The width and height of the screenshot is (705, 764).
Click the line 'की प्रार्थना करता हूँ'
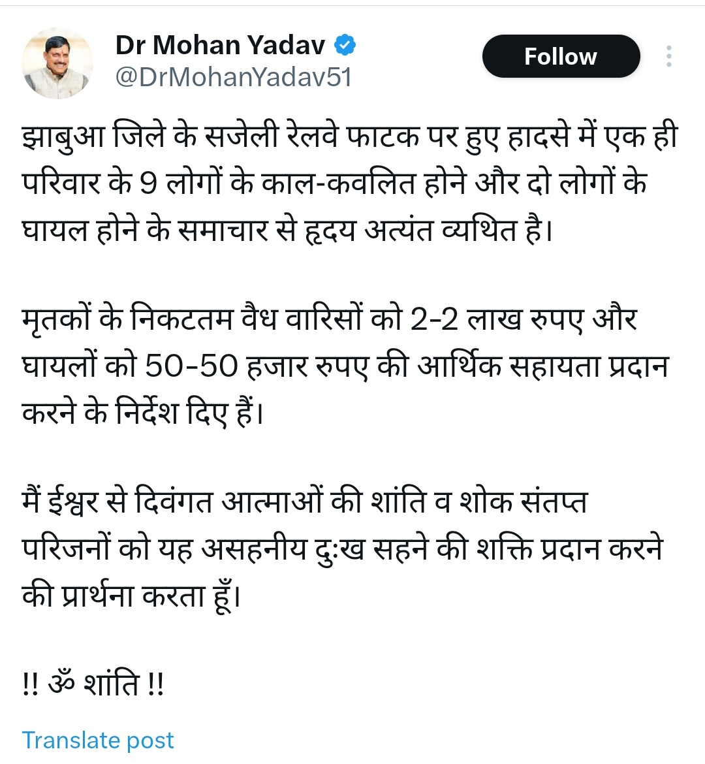(132, 595)
